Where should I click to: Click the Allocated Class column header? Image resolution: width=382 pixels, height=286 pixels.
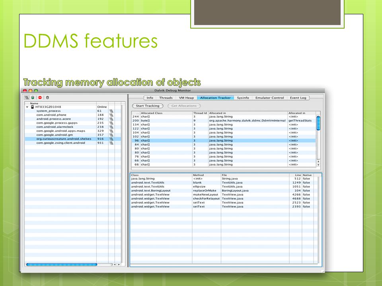[166, 113]
